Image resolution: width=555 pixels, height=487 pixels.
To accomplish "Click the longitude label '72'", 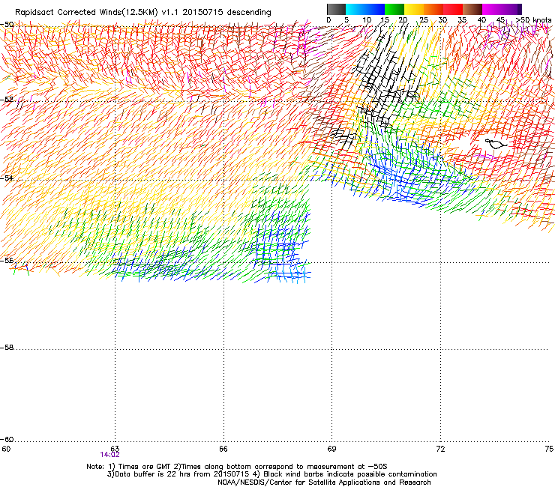I will tap(440, 449).
